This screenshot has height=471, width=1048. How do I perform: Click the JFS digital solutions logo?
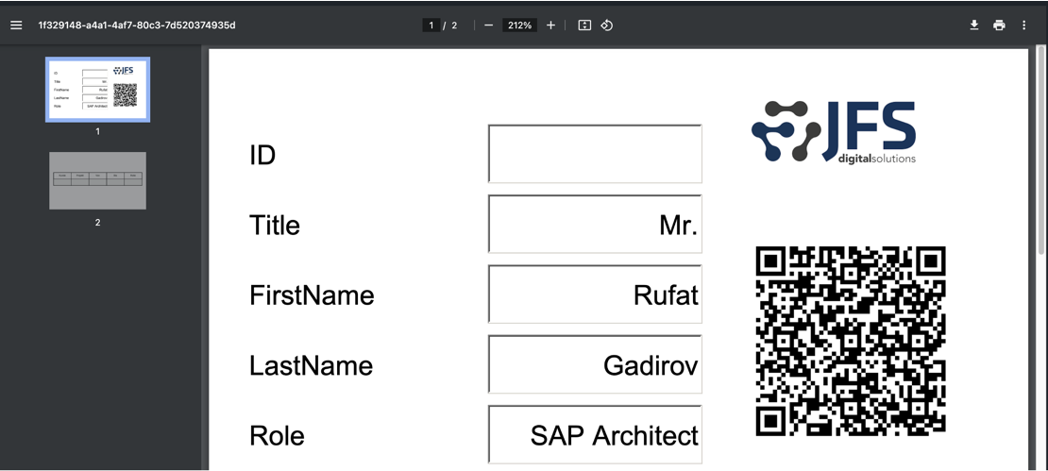pyautogui.click(x=835, y=133)
